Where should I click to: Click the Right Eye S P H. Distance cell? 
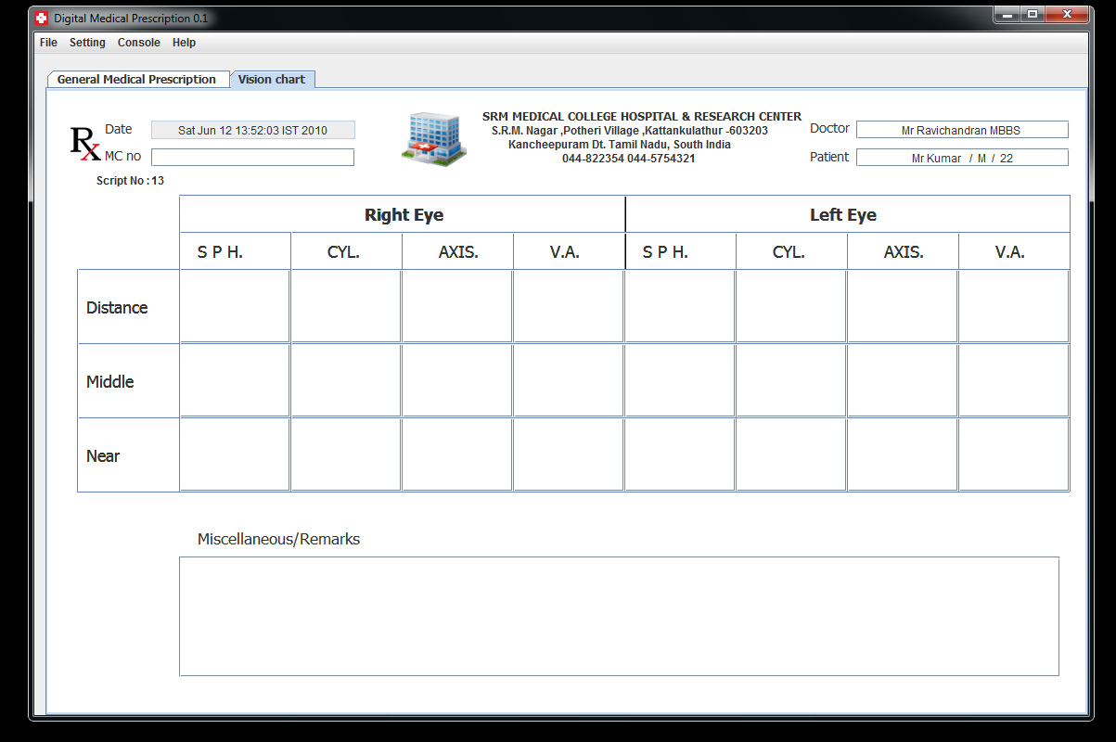[235, 306]
